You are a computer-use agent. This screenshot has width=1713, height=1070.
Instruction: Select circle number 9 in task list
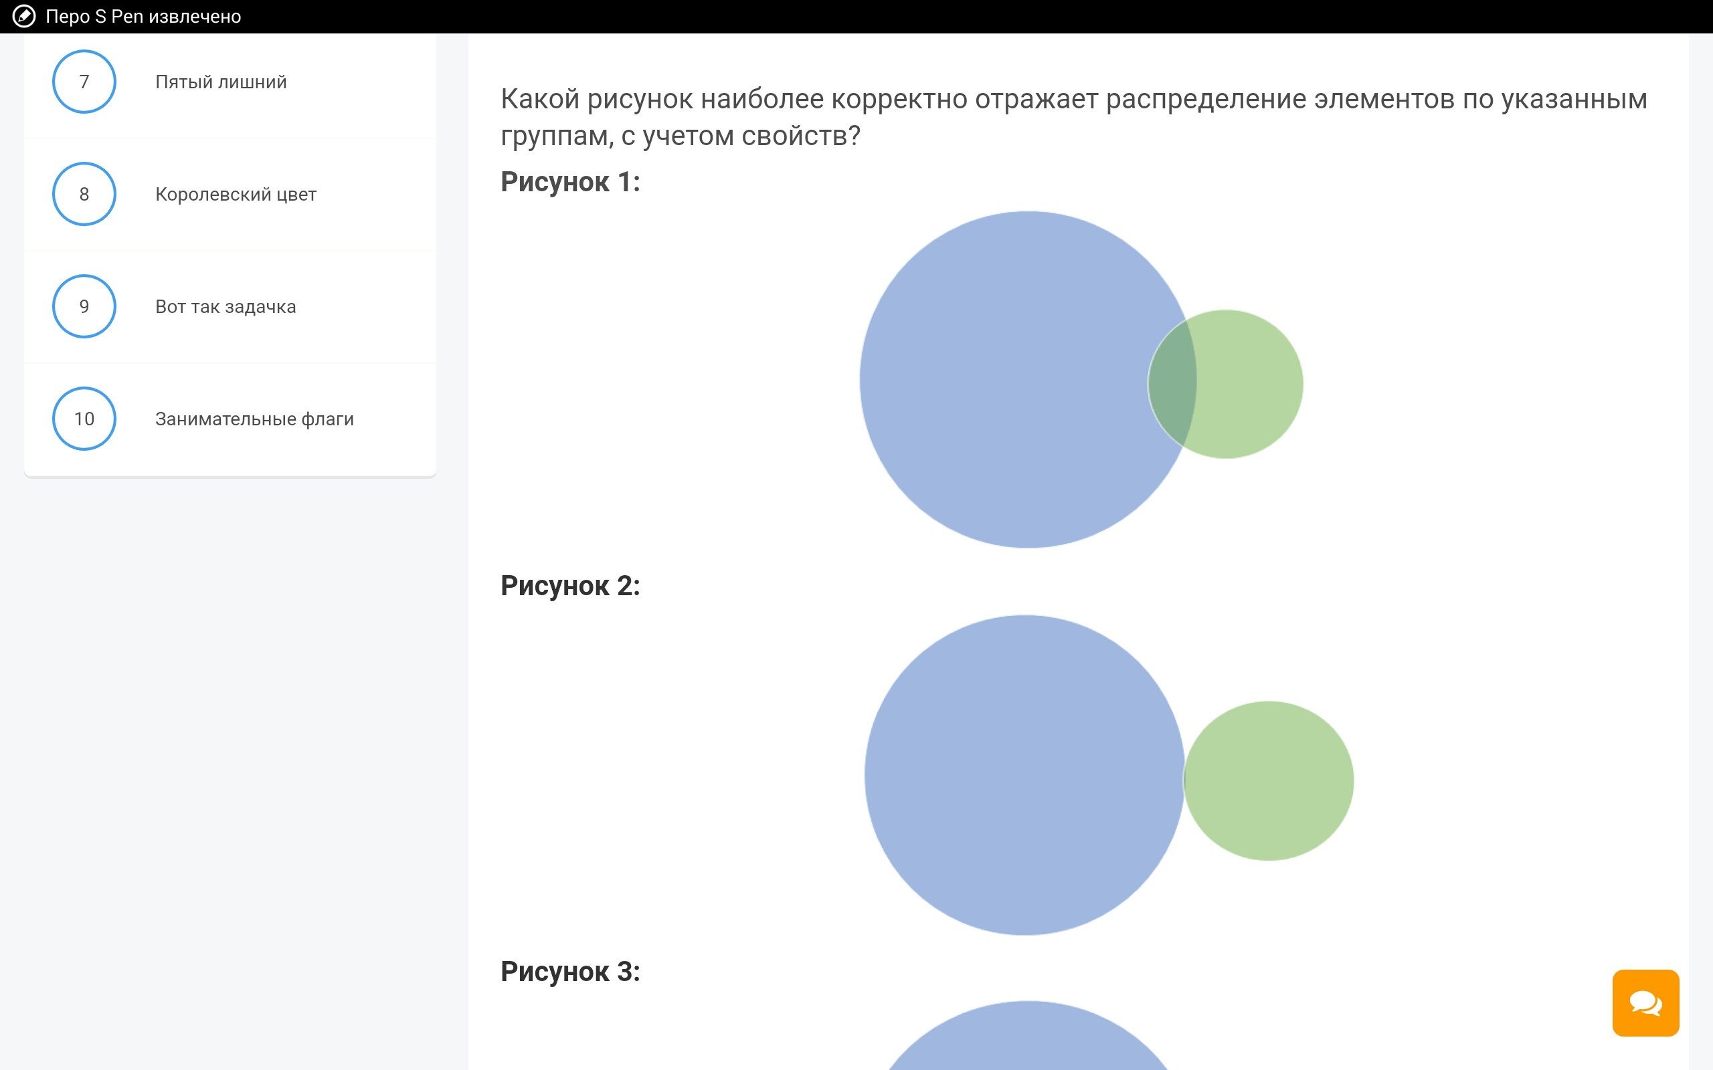(x=84, y=306)
